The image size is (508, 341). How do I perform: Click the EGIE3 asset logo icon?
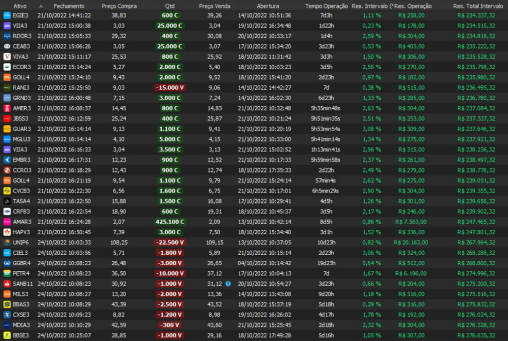coord(7,16)
